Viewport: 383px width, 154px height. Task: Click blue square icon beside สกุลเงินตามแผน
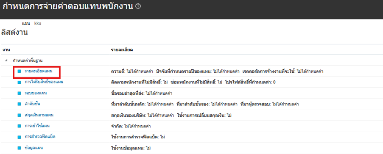tap(19, 115)
